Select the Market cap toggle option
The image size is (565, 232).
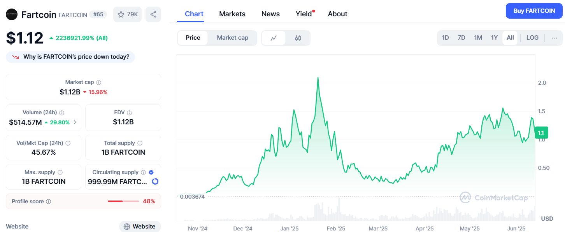coord(232,38)
